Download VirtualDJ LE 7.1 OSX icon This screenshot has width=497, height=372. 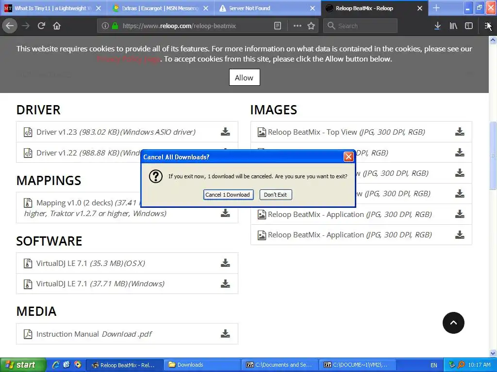click(225, 263)
